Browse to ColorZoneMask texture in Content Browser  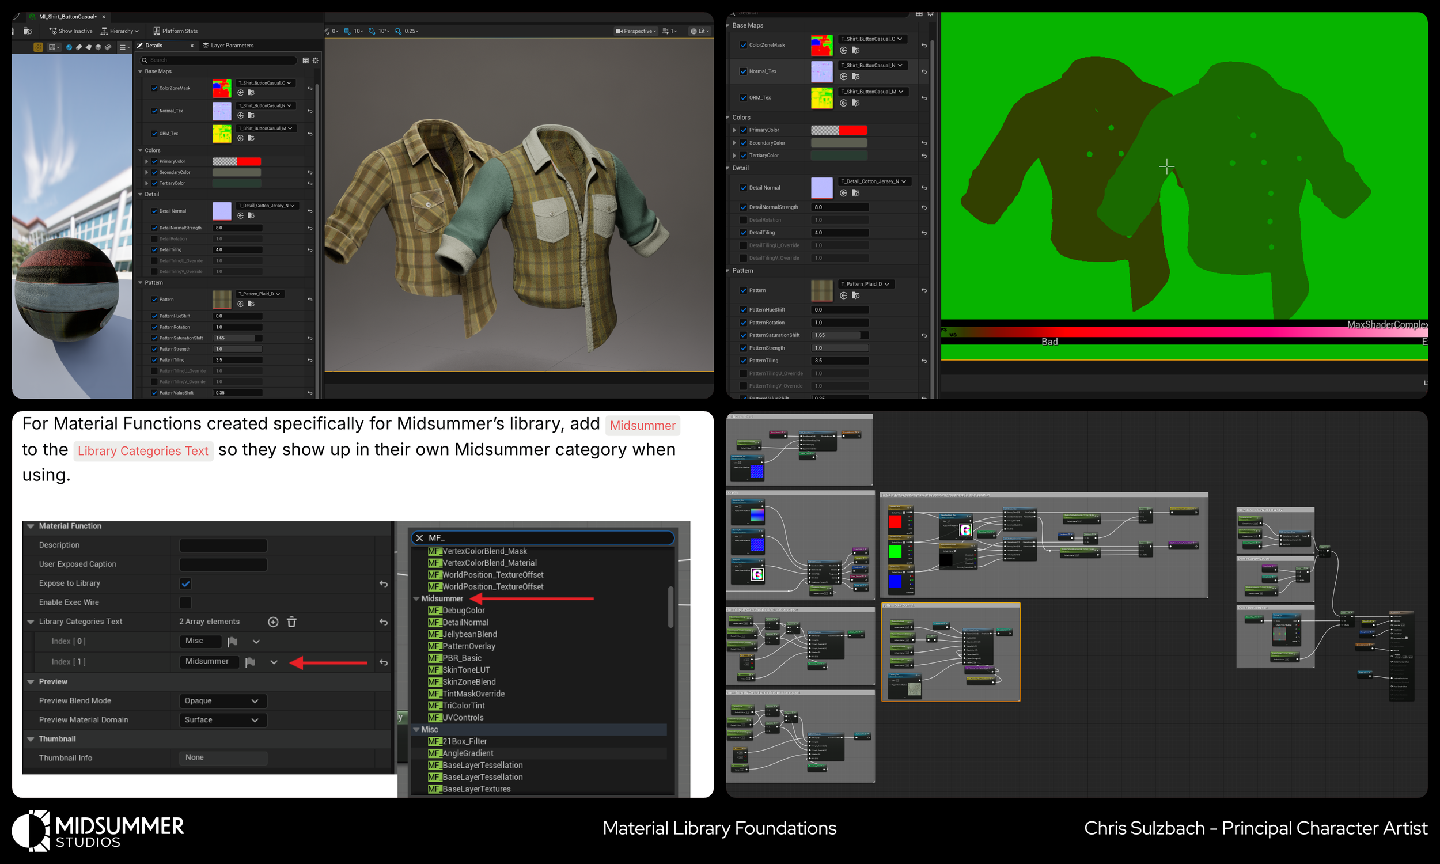coord(251,93)
